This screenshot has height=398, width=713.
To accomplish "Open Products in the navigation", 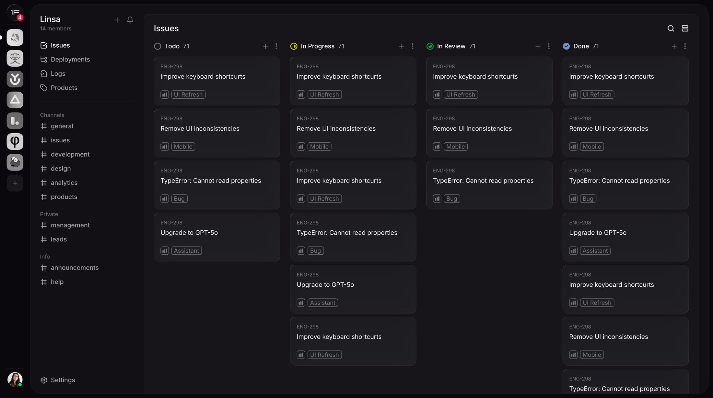I will [x=59, y=88].
